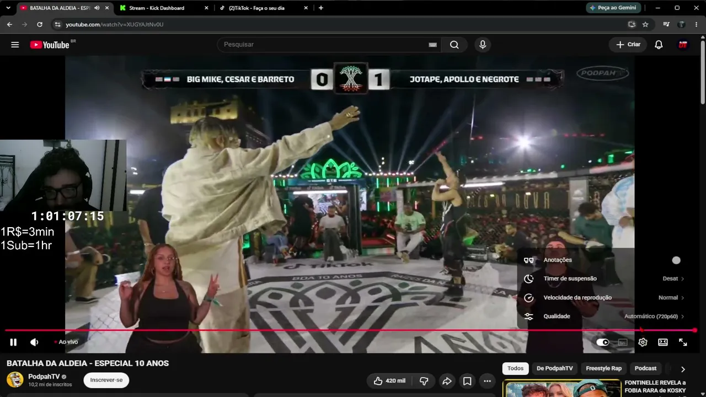Start voice search with the microphone
The image size is (706, 397).
(483, 45)
